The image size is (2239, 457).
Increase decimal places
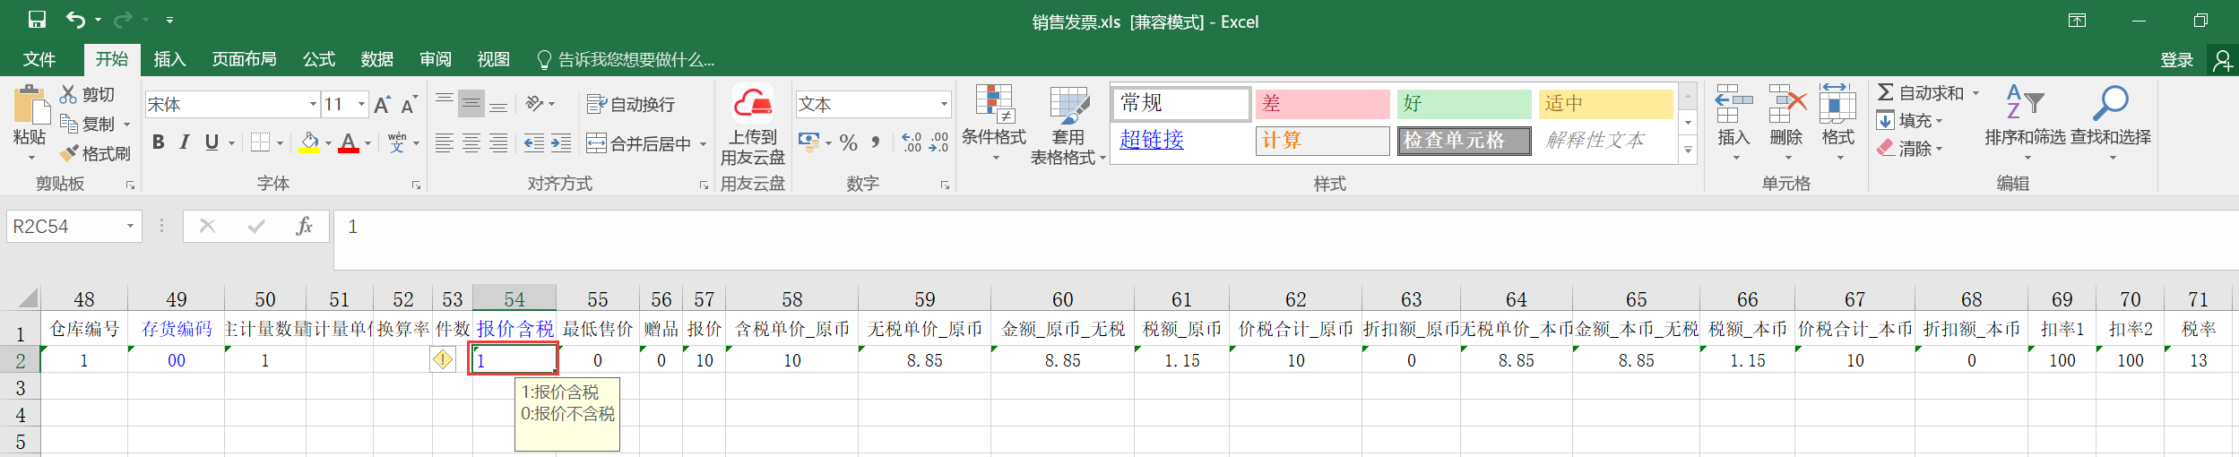point(912,142)
